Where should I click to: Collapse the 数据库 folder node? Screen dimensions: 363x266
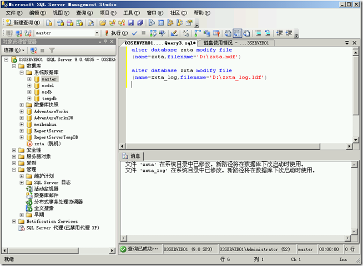[14, 66]
